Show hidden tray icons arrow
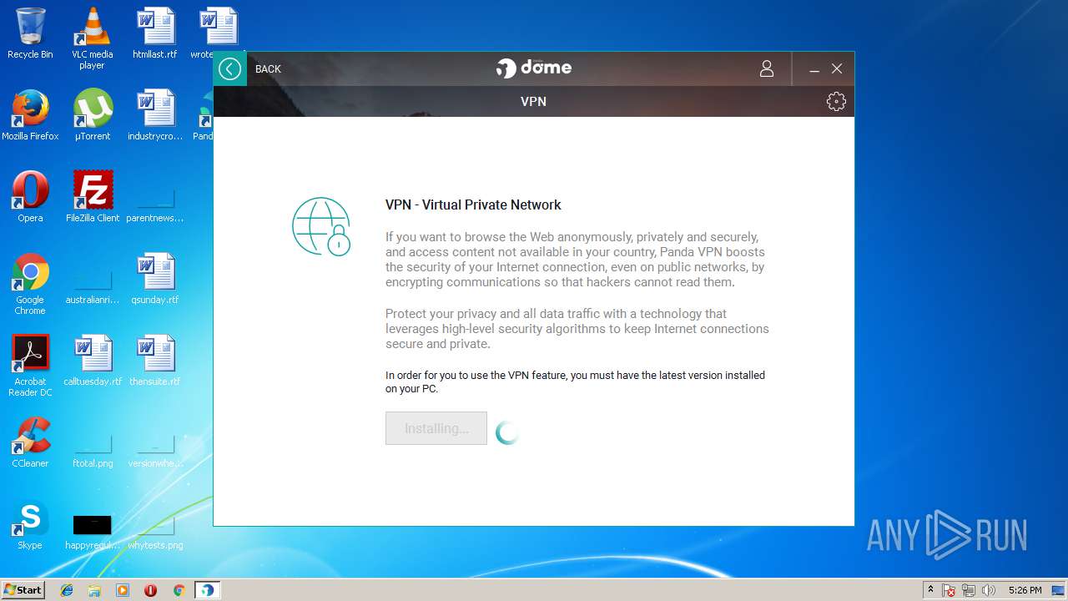The image size is (1068, 601). (930, 590)
